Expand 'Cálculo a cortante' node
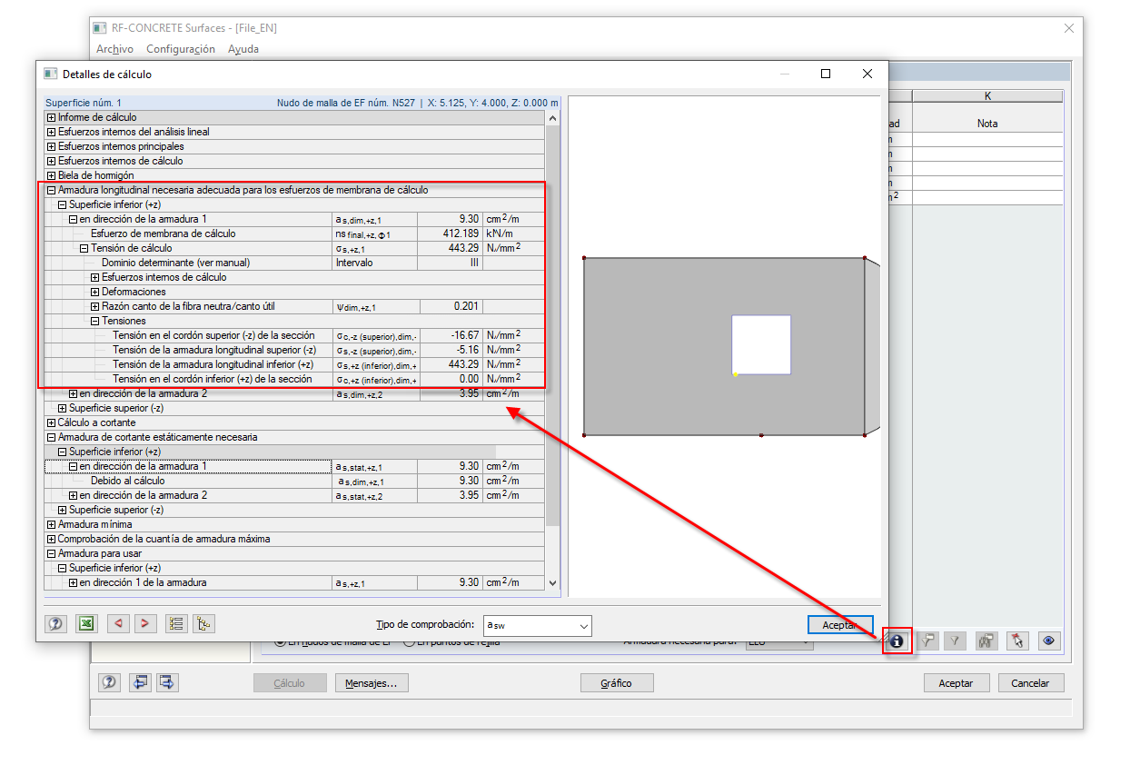Viewport: 1140px width, 765px height. 51,422
